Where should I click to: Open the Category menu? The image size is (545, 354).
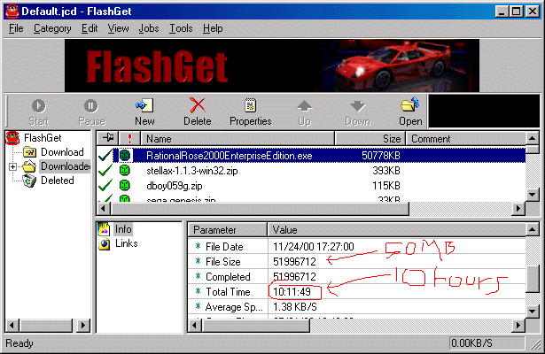pos(52,28)
